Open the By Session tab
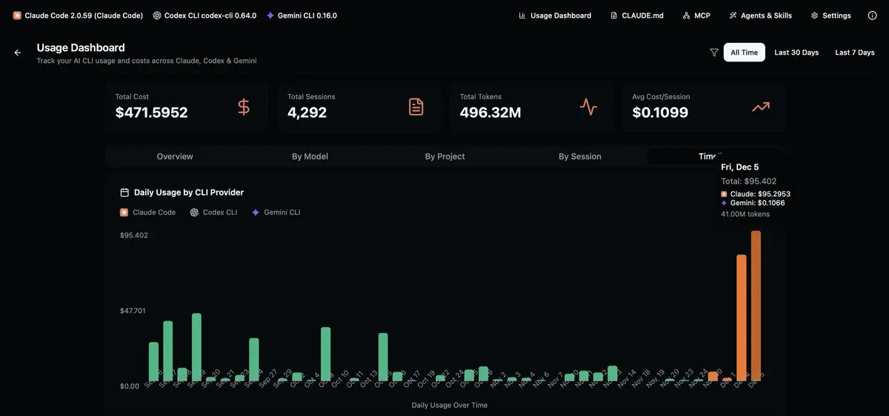 tap(580, 156)
